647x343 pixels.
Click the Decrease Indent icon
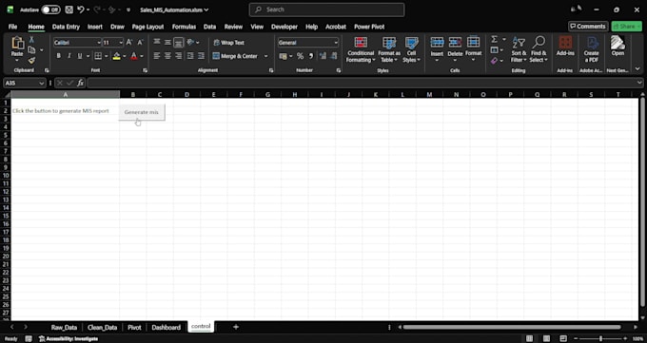click(x=189, y=56)
